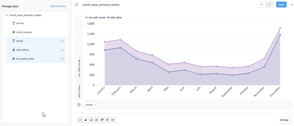Click Add more data link
The image size is (294, 126).
pyautogui.click(x=58, y=6)
